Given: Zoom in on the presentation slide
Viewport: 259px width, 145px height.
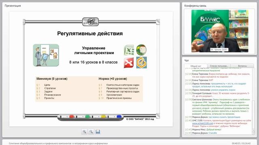Looking at the screenshot, I should (84, 132).
